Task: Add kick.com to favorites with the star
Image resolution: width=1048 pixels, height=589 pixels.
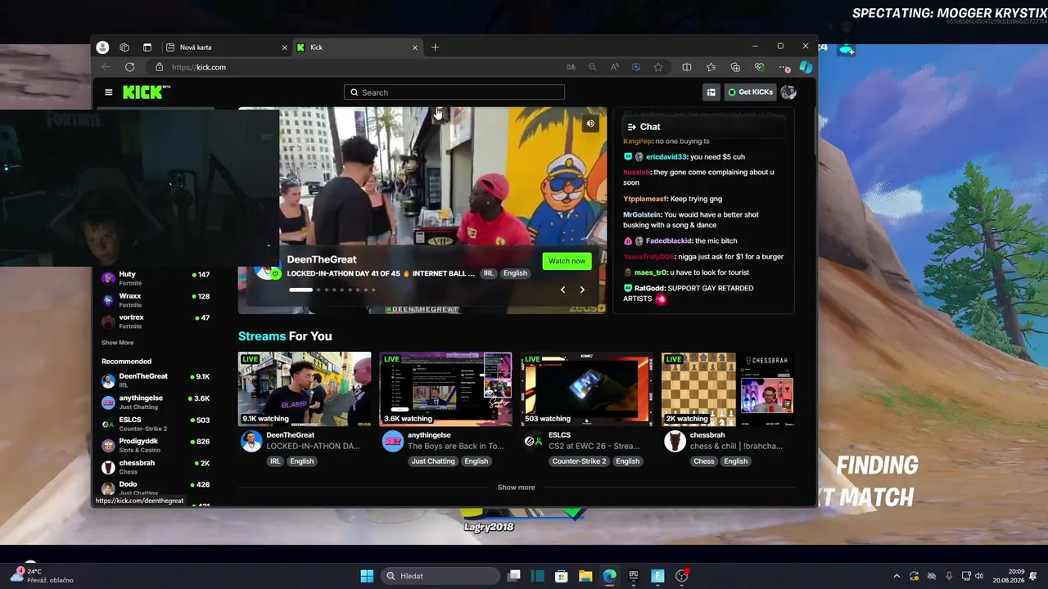Action: [658, 67]
